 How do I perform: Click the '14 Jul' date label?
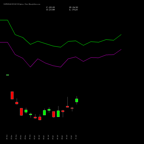(76, 137)
